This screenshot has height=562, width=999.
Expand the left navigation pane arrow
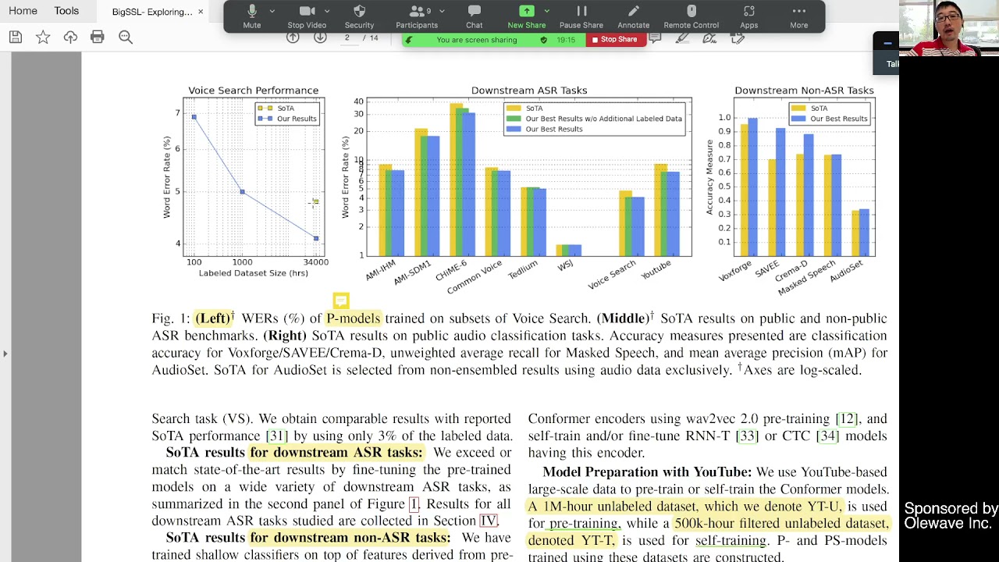[5, 354]
